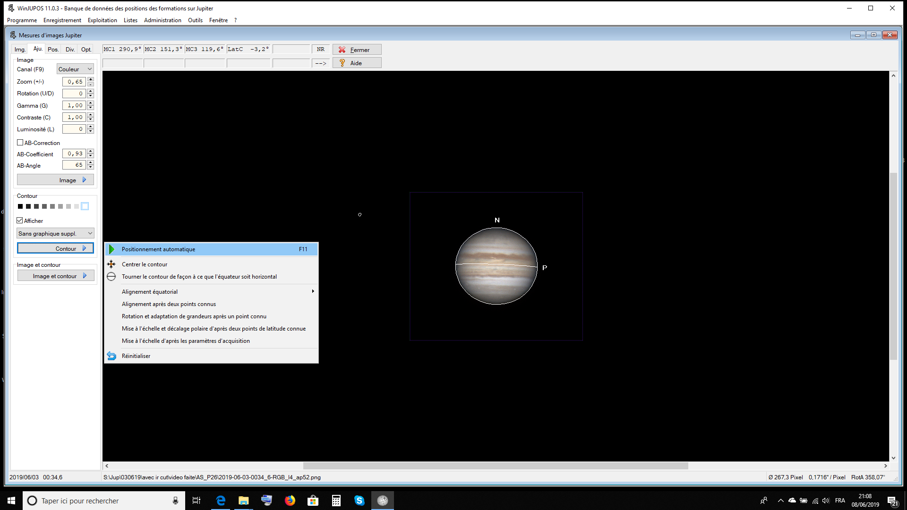Open Firefox from the taskbar
Image resolution: width=907 pixels, height=510 pixels.
tap(290, 501)
